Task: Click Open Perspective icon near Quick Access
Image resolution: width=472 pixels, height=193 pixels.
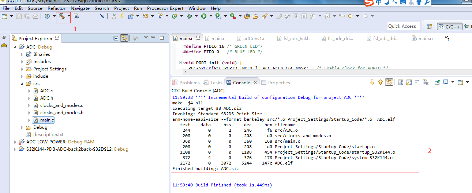Action: pos(429,27)
